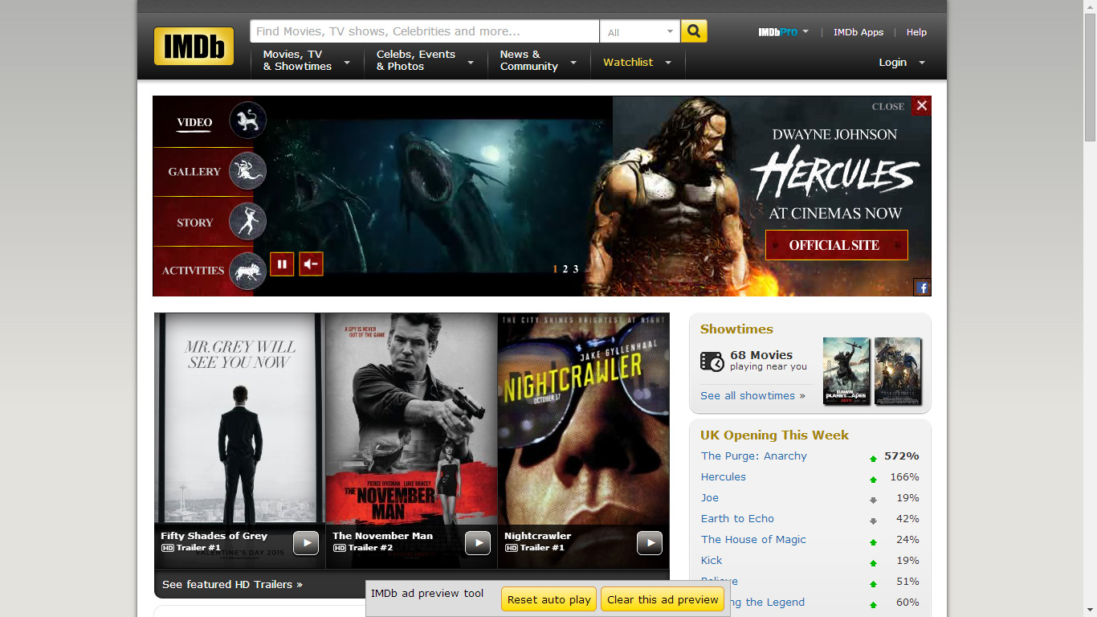Focus the Find Movies, TV shows search field
Screen dimensions: 1097x617
425,31
